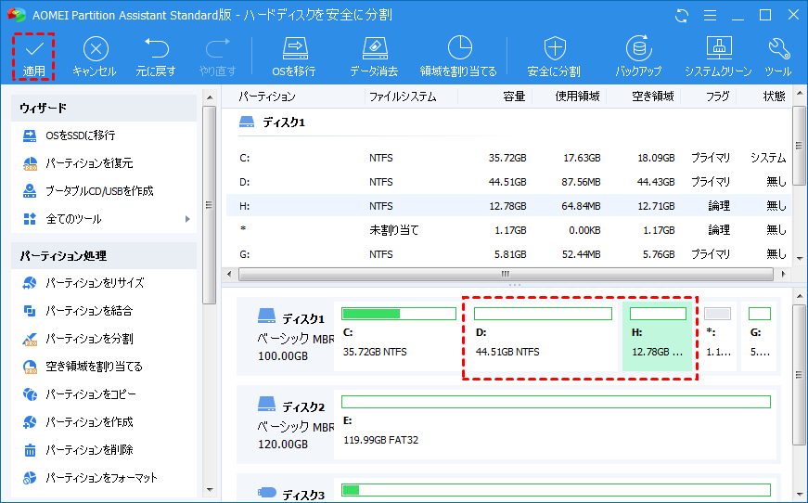Click the パーティション処理 section header
The height and width of the screenshot is (503, 808).
coord(104,255)
